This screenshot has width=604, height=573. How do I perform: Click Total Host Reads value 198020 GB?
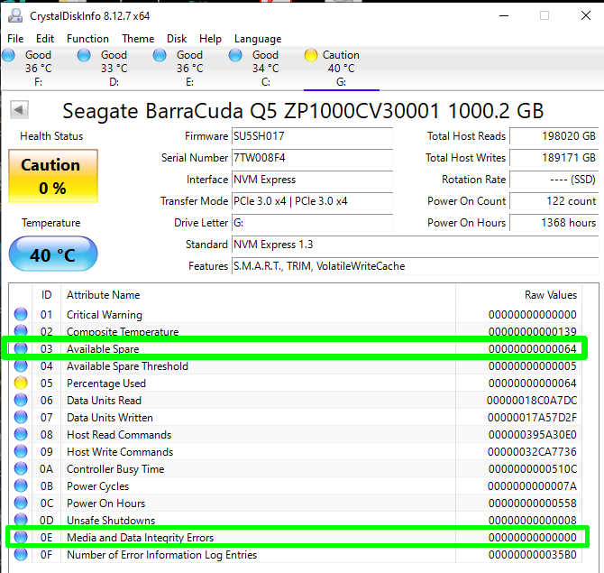(x=554, y=136)
